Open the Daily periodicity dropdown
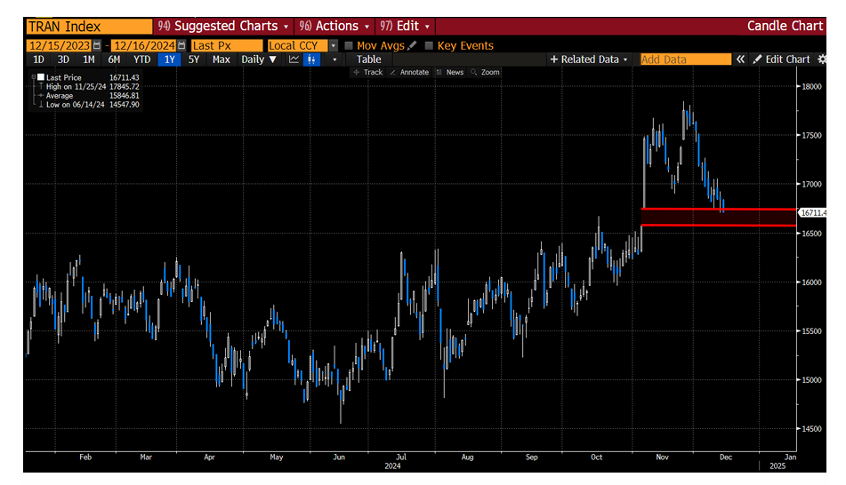This screenshot has width=846, height=485. tap(259, 60)
